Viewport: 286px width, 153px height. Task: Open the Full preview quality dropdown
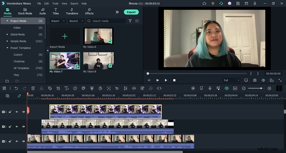point(232,80)
